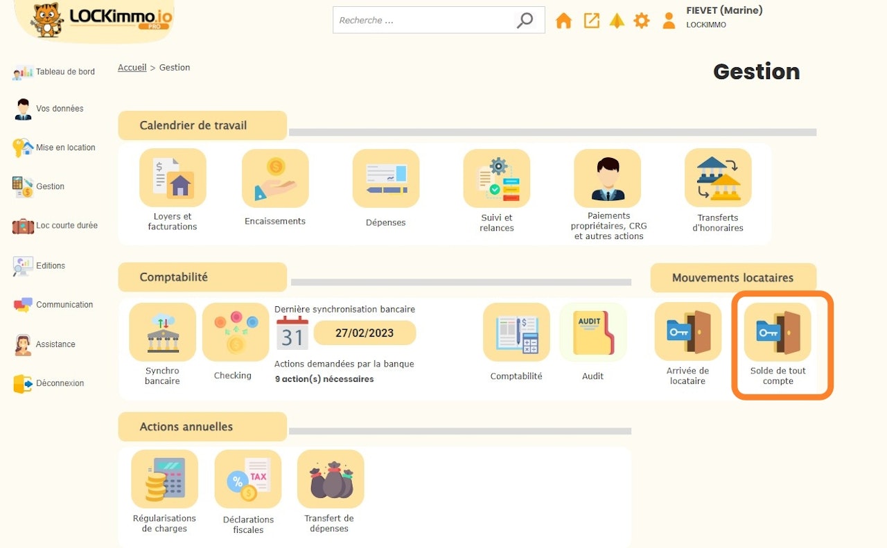
Task: Select Mise en location sidebar item
Action: click(65, 148)
